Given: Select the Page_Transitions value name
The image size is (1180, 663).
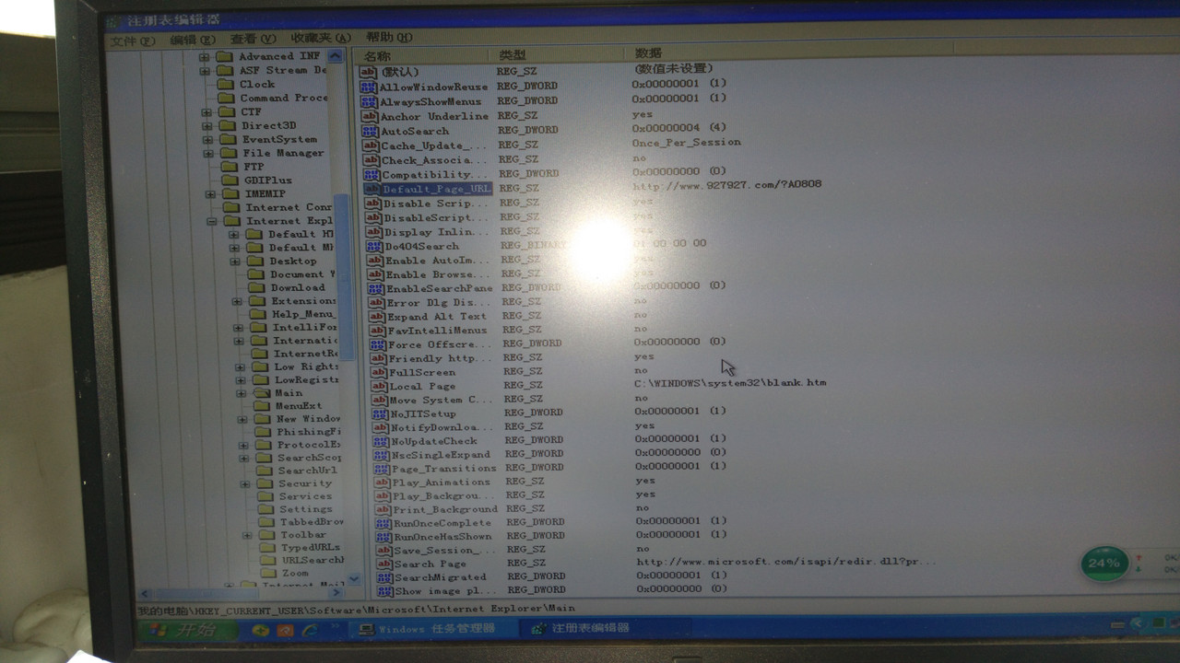Looking at the screenshot, I should [444, 469].
